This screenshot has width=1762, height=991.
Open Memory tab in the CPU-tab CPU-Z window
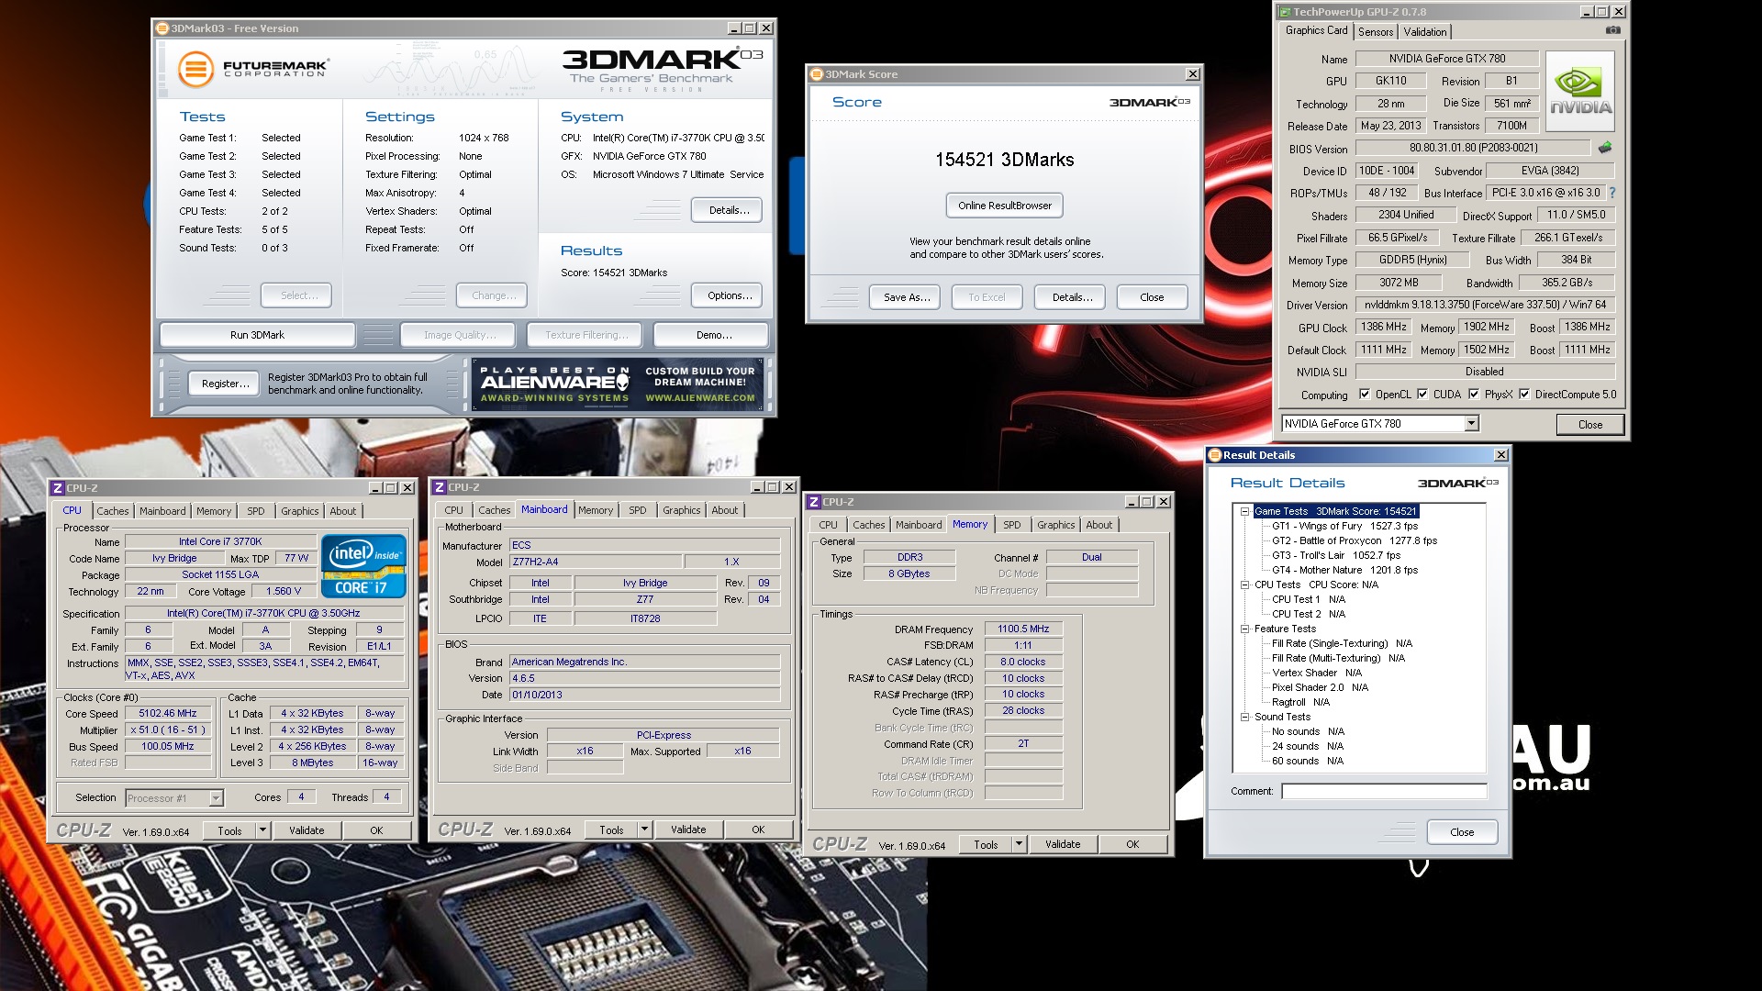214,511
